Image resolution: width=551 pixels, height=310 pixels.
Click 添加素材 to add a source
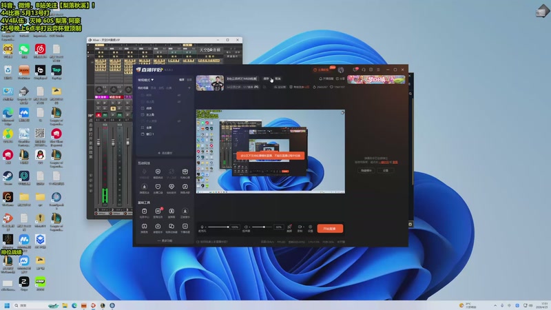click(x=165, y=153)
